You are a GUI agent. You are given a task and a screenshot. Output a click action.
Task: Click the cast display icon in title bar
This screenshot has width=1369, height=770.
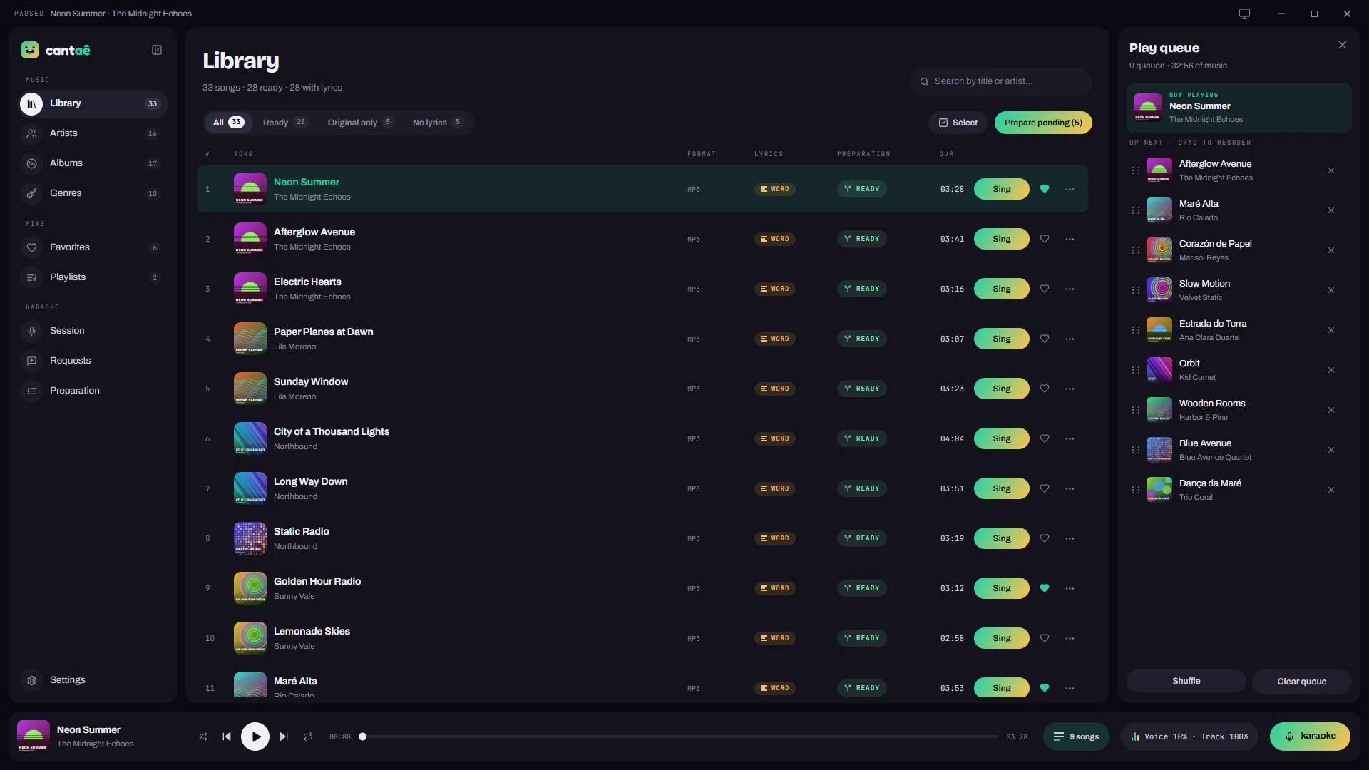point(1244,14)
